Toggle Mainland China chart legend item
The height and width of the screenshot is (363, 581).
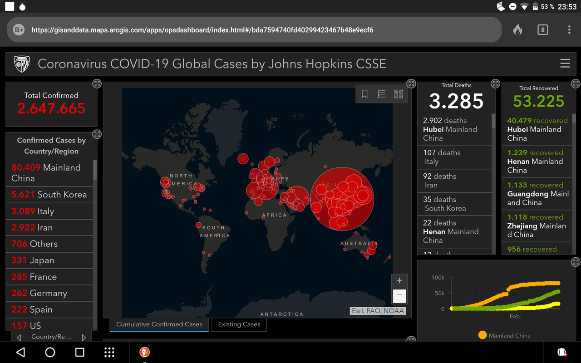click(x=504, y=335)
